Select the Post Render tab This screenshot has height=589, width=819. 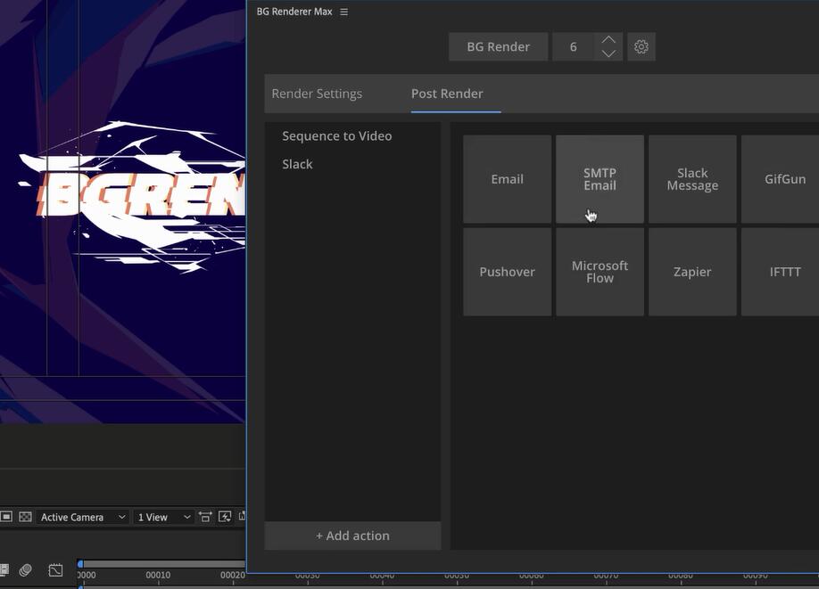pos(447,94)
